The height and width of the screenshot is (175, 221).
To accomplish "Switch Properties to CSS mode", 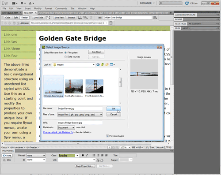I will 7,160.
